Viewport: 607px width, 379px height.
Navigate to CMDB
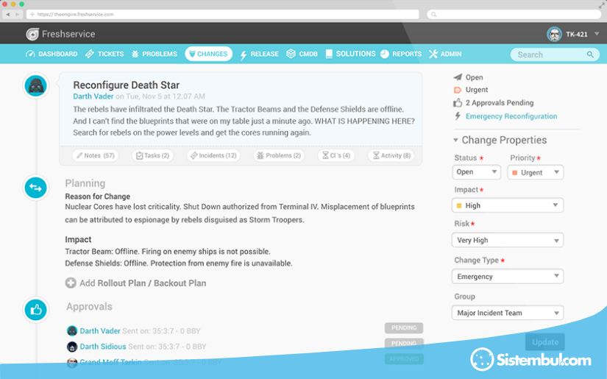click(x=302, y=54)
